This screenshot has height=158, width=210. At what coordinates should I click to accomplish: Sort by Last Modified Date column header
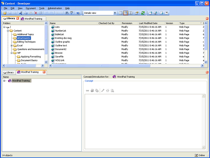(x=151, y=23)
